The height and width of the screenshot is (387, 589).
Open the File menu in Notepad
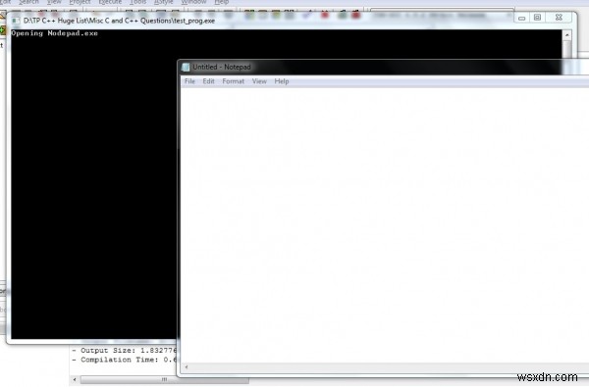pyautogui.click(x=189, y=81)
